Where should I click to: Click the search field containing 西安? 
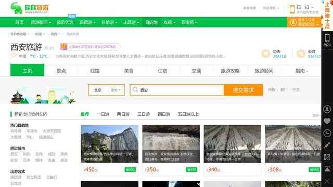pos(177,90)
